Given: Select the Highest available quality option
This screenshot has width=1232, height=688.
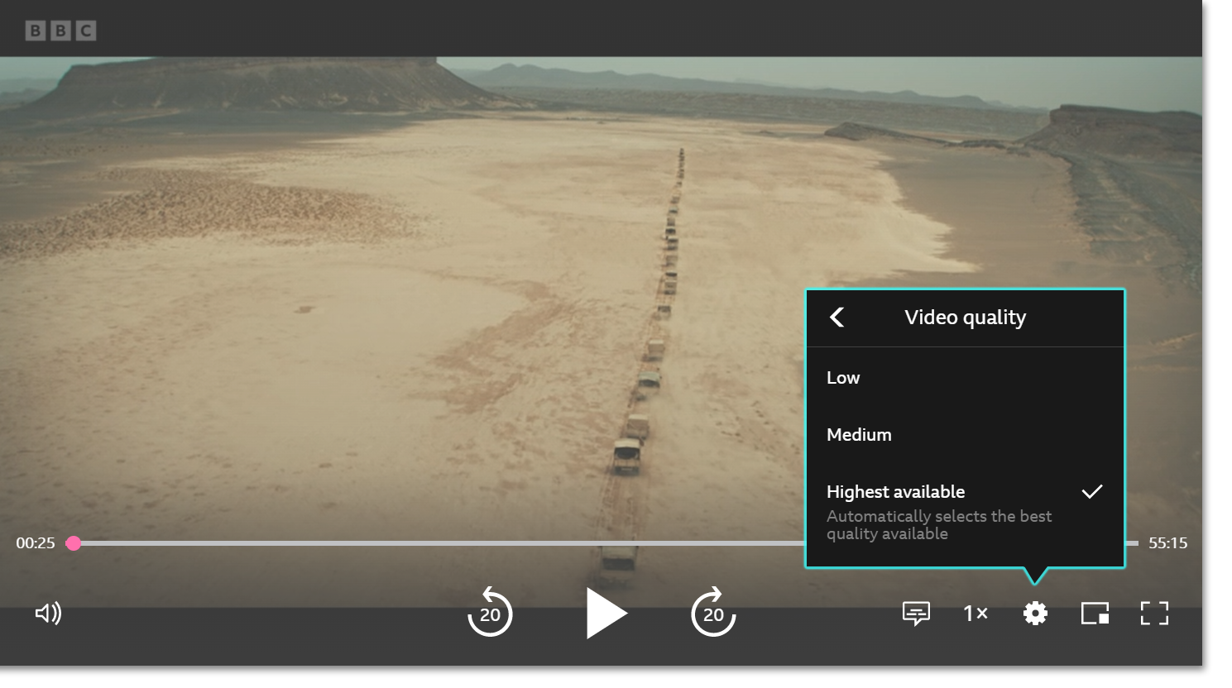Looking at the screenshot, I should pos(895,491).
